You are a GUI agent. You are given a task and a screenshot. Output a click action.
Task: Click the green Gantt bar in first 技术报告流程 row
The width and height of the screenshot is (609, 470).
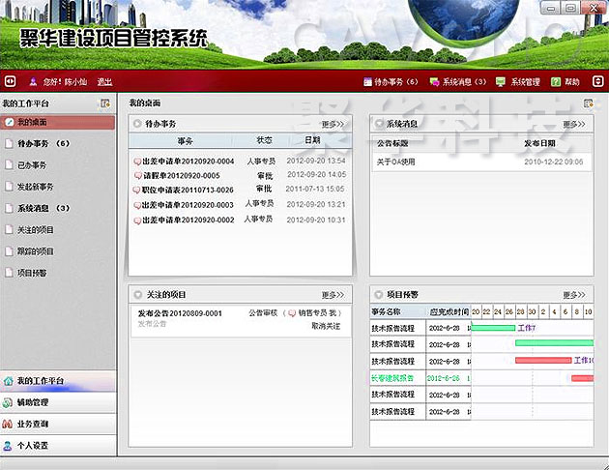pos(492,328)
